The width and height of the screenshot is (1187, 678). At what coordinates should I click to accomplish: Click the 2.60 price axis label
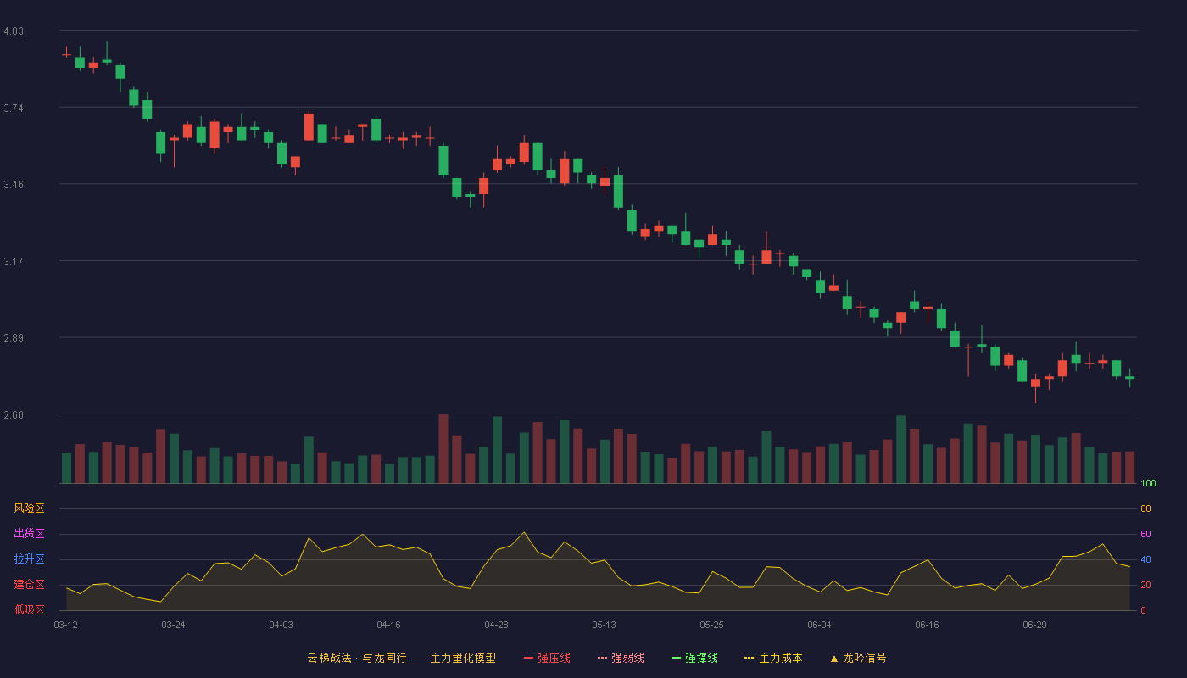[14, 415]
